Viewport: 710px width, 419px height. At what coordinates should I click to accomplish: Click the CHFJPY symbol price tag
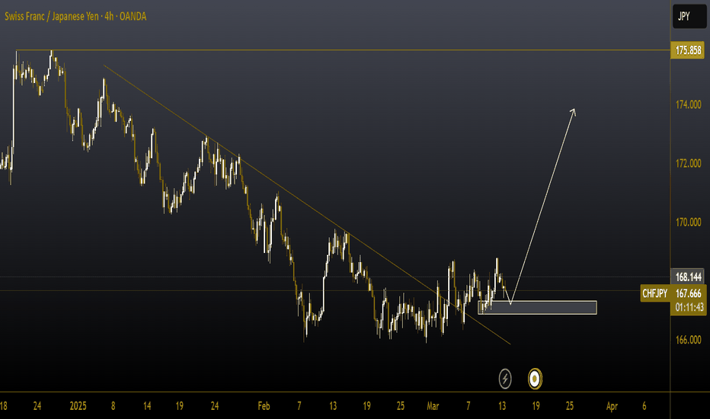click(x=654, y=293)
